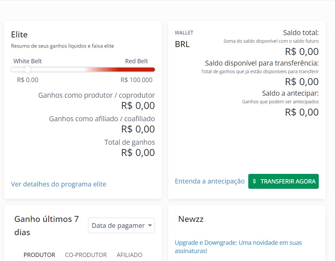This screenshot has height=261, width=335.
Task: Click the Newzz panel heading
Action: click(191, 219)
